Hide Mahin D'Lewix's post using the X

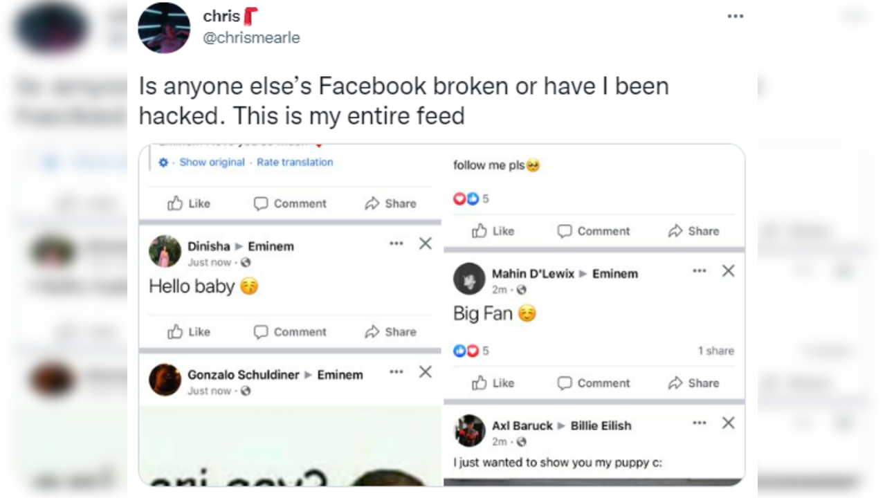click(x=728, y=271)
